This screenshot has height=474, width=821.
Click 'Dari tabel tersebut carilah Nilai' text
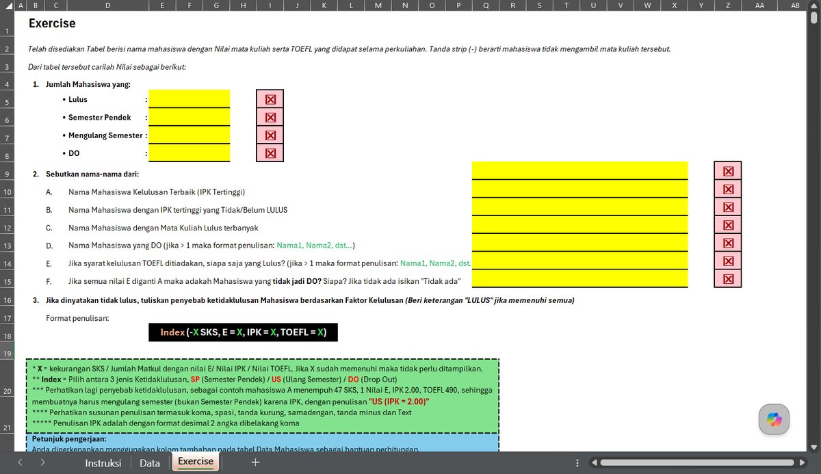(x=107, y=67)
